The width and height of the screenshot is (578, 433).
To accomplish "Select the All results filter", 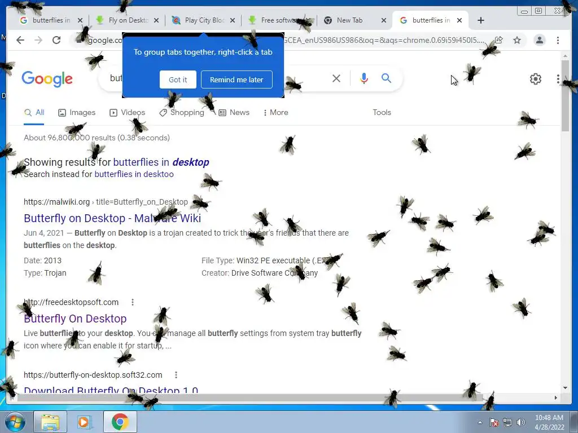I will point(34,113).
